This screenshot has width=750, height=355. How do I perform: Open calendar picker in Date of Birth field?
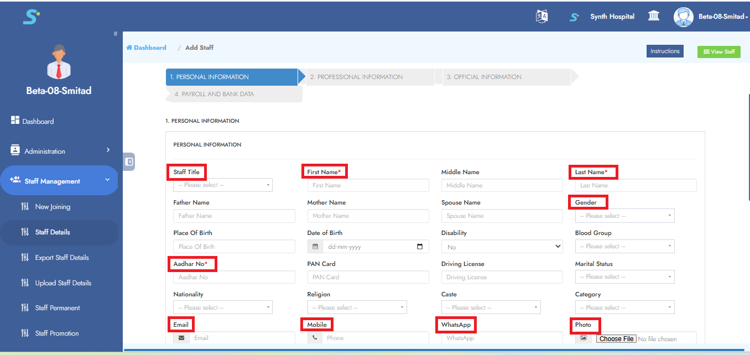point(420,247)
